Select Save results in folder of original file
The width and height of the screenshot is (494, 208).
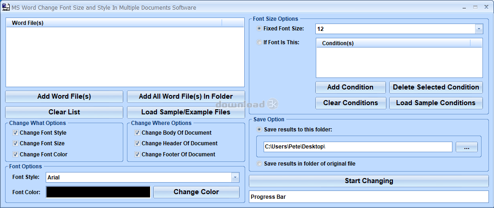(x=259, y=163)
